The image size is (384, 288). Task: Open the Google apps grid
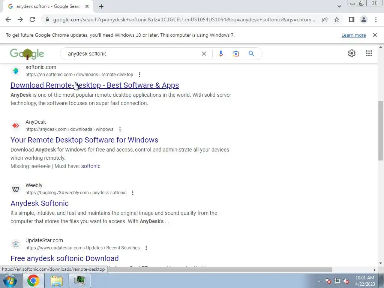(369, 53)
